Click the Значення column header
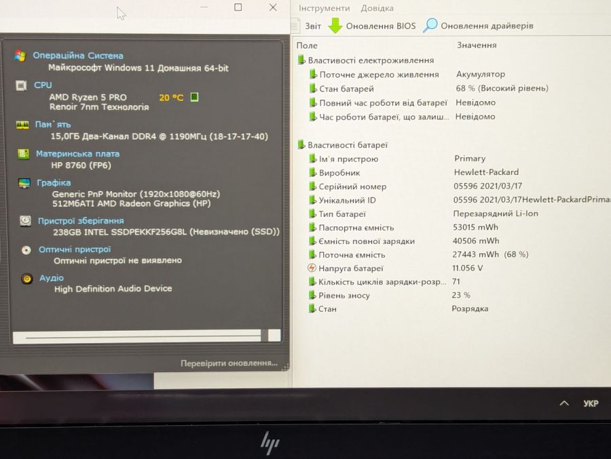Viewport: 611px width, 459px height. click(477, 45)
